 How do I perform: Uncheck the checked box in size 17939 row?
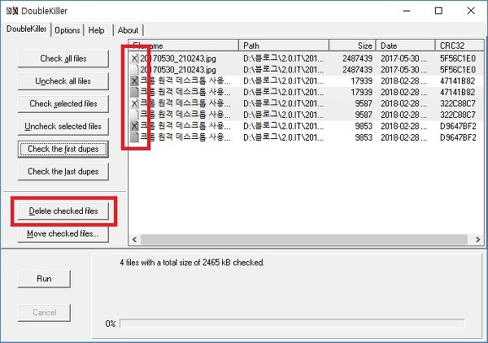click(x=134, y=80)
